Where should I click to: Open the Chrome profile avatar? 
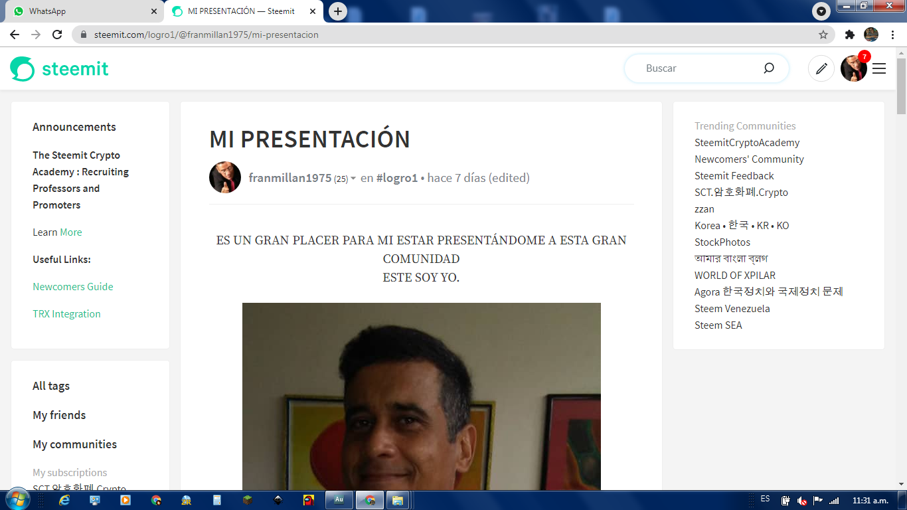tap(871, 35)
